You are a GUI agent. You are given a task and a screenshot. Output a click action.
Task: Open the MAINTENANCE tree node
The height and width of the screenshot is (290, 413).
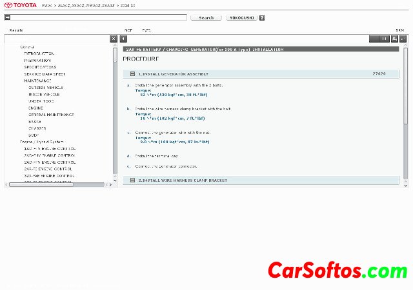tap(37, 81)
